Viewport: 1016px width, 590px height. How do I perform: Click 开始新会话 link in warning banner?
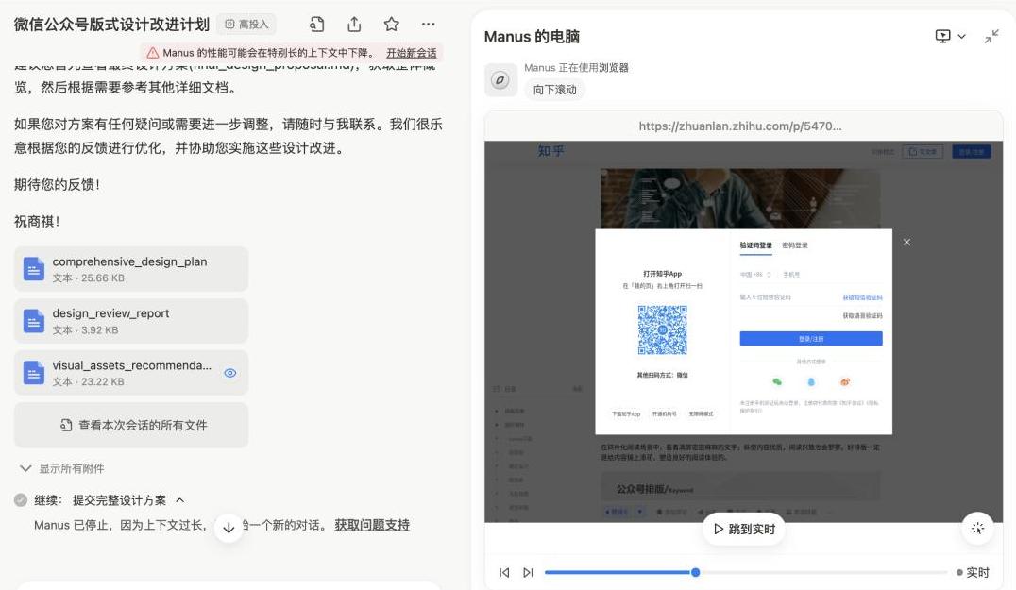point(412,53)
